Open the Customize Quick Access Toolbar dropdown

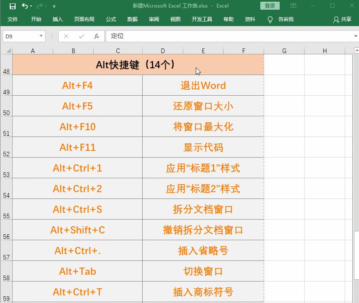click(54, 5)
